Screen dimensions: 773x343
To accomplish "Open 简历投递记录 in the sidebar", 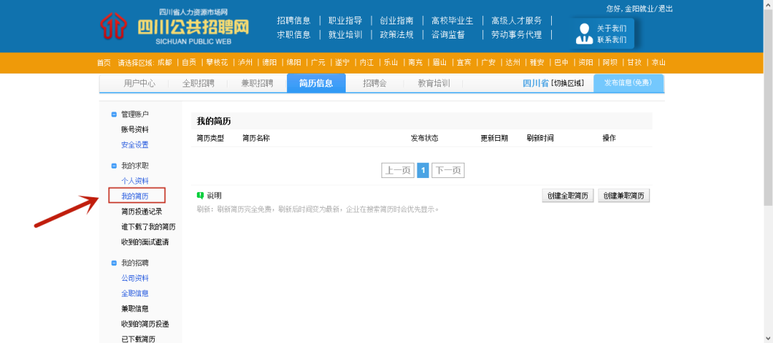I will (x=142, y=212).
